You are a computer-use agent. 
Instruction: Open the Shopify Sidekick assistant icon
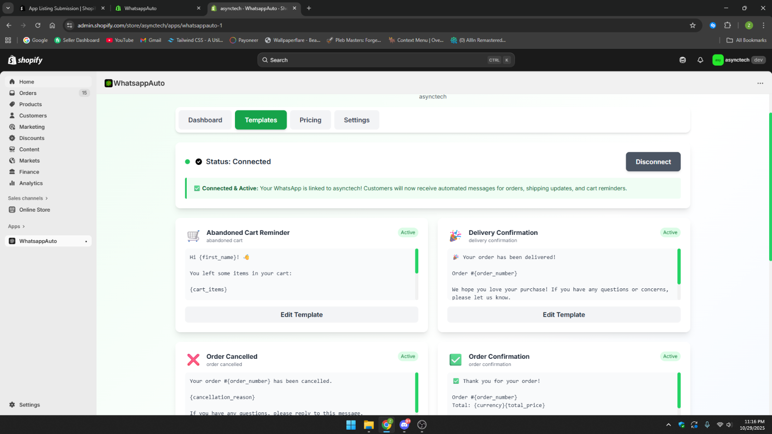click(x=682, y=60)
